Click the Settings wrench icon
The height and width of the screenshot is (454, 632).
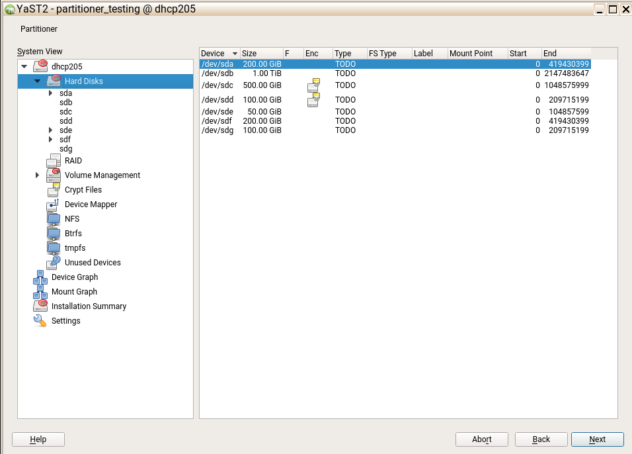(40, 321)
